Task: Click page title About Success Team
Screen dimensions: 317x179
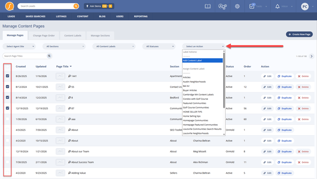Action: tap(82, 162)
